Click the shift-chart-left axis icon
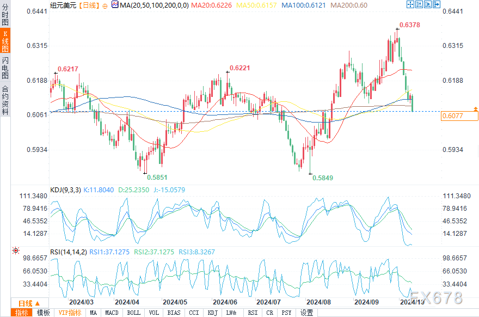The height and width of the screenshot is (317, 479). tap(419, 4)
